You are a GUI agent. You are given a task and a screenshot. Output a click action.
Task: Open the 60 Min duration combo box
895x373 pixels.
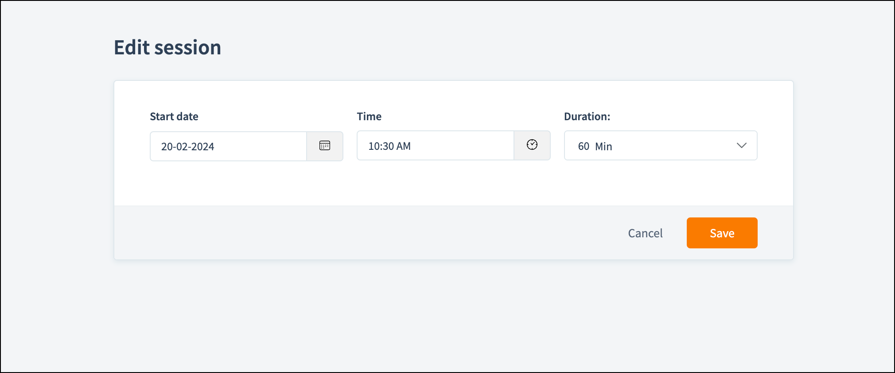[661, 145]
